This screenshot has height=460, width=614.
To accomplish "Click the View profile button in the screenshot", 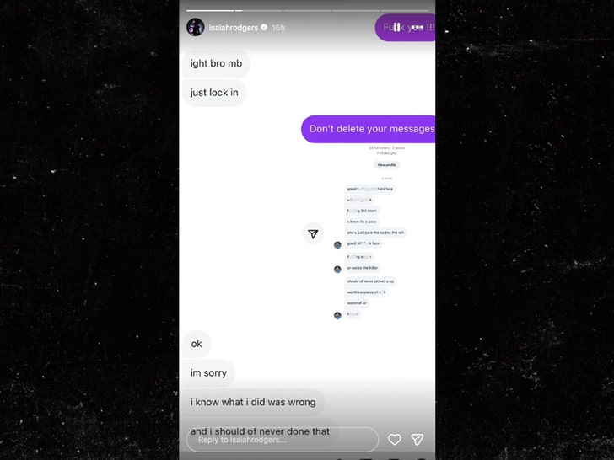I will (x=386, y=165).
